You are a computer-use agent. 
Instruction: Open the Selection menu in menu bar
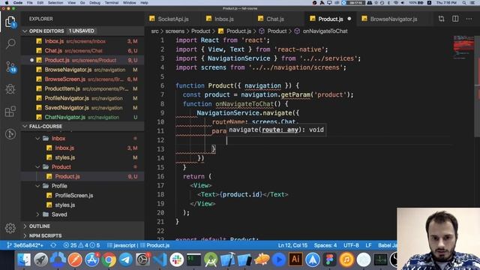55,3
